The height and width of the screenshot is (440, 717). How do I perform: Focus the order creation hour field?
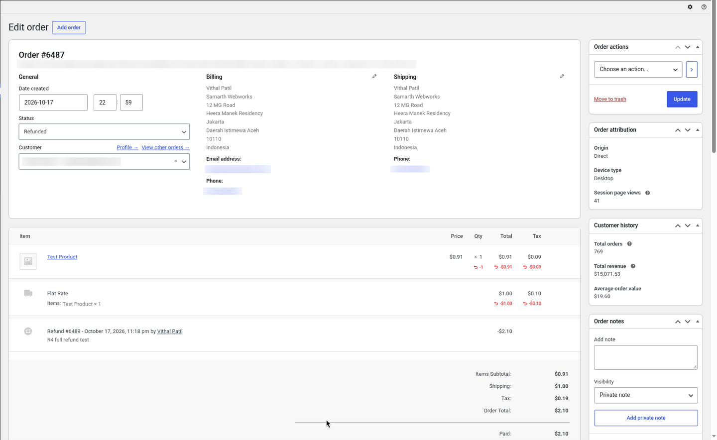(105, 103)
